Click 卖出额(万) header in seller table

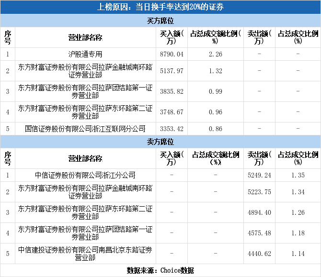pyautogui.click(x=259, y=158)
